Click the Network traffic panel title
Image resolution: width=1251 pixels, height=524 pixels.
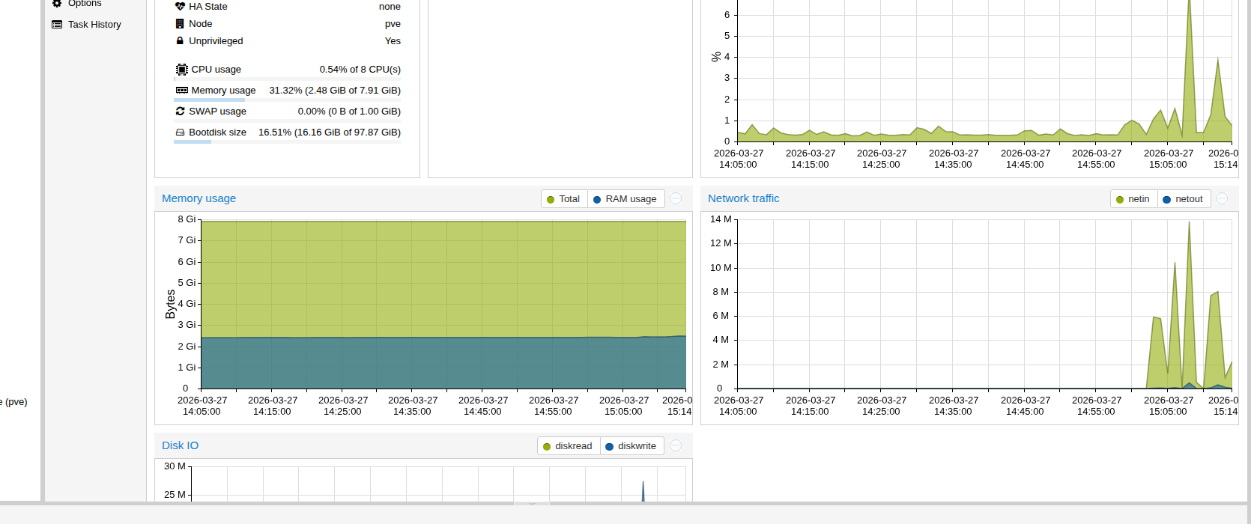click(744, 198)
